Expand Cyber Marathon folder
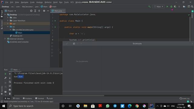Screen dimensions: 194x109 pyautogui.click(x=8, y=21)
